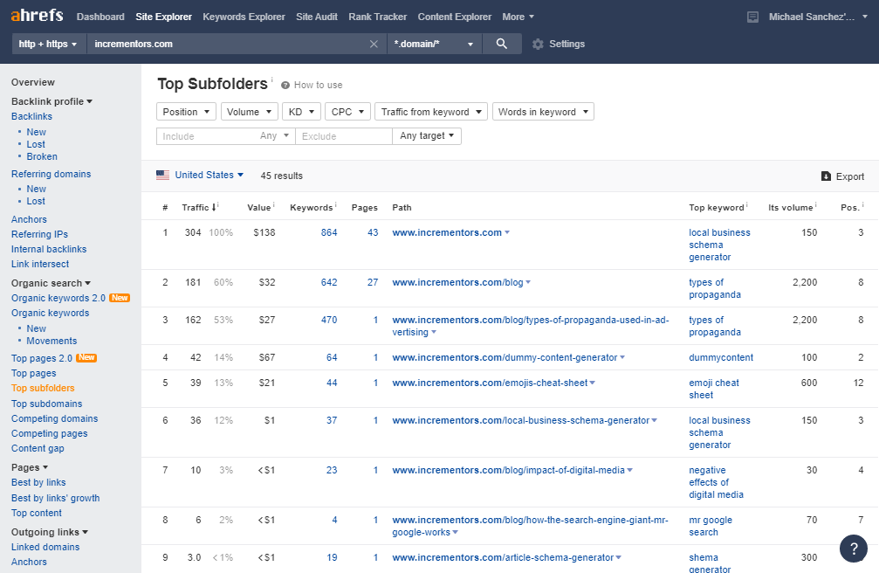This screenshot has height=573, width=879.
Task: Click dummycontent top keyword
Action: 721,357
